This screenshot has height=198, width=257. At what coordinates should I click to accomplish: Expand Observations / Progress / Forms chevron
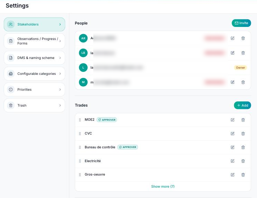(60, 41)
